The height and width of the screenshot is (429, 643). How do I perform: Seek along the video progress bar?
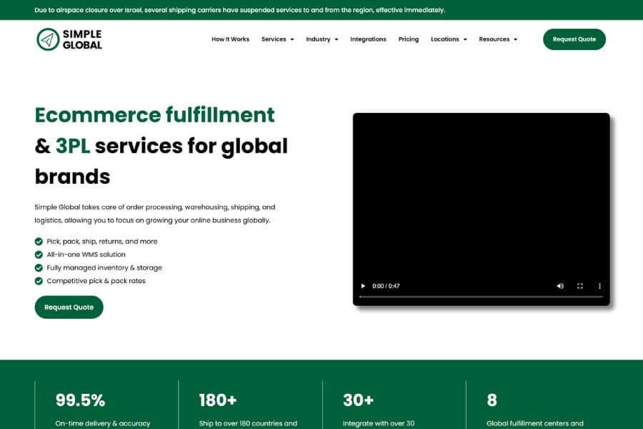481,297
